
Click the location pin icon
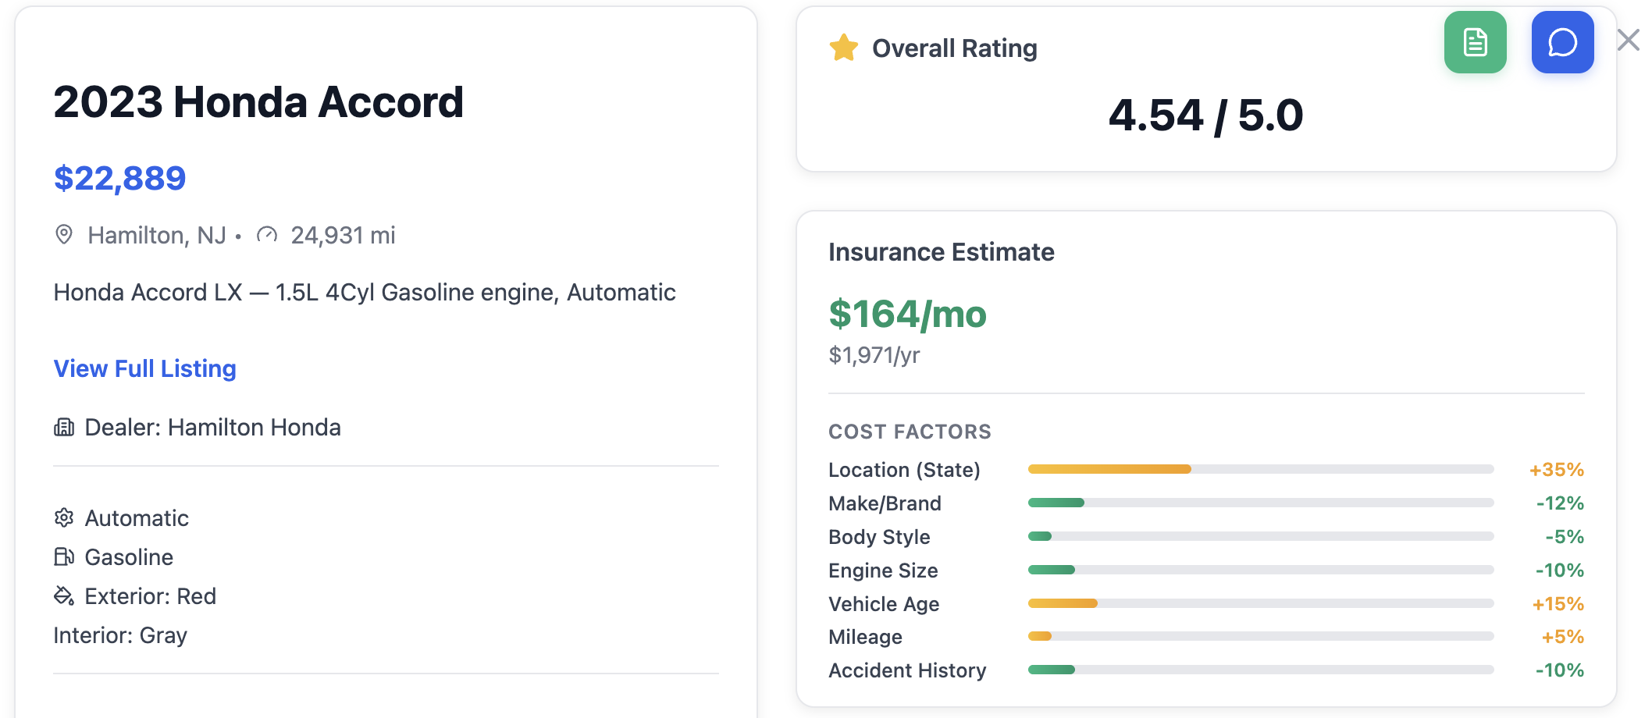click(x=64, y=234)
